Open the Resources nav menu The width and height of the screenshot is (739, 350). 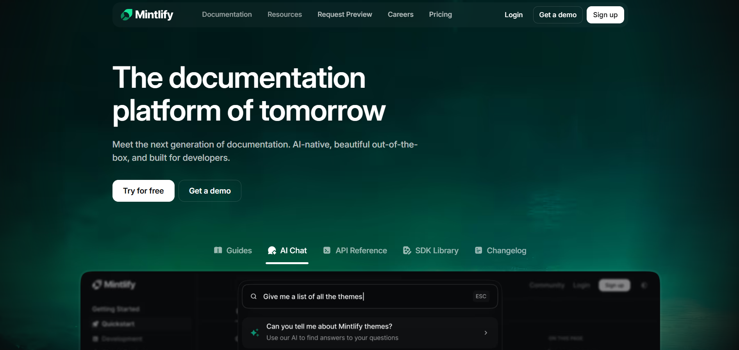pos(284,14)
